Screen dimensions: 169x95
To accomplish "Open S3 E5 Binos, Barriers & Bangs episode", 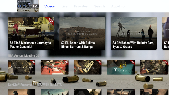I will [82, 33].
